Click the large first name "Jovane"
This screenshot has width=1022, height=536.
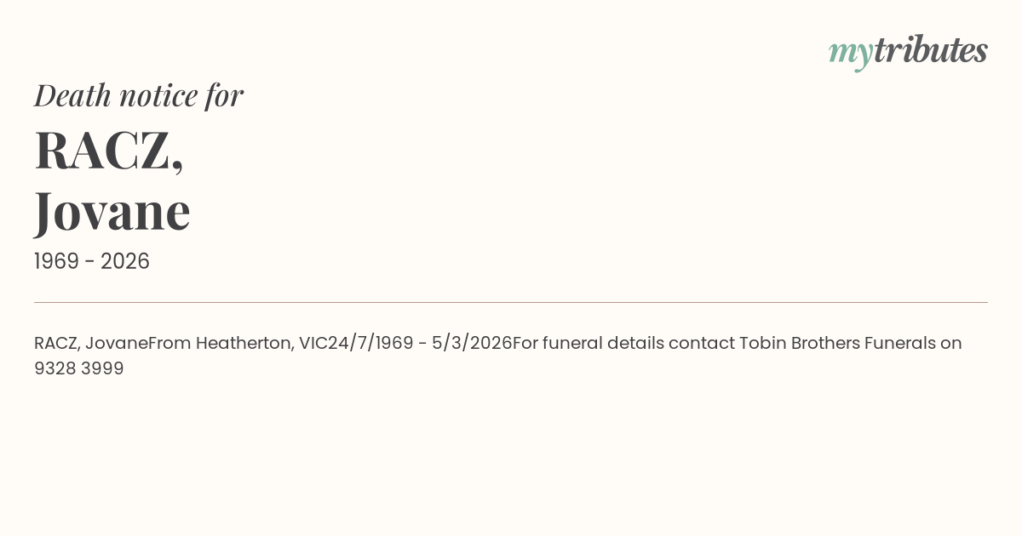pyautogui.click(x=112, y=211)
